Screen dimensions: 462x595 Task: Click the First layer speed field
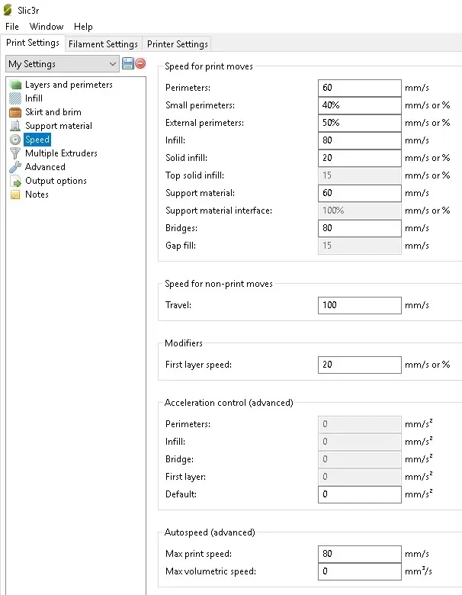pyautogui.click(x=360, y=365)
